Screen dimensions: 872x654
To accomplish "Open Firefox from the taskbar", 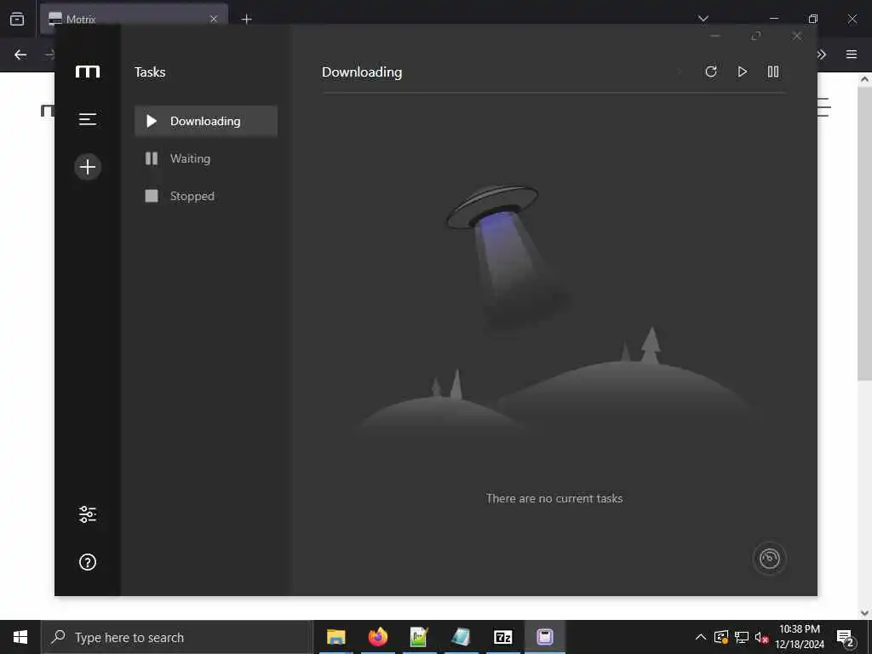I will [377, 637].
